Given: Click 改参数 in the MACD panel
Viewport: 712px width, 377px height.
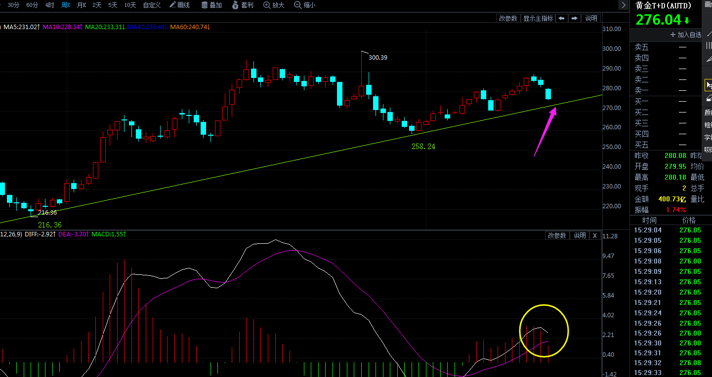Looking at the screenshot, I should [x=557, y=235].
